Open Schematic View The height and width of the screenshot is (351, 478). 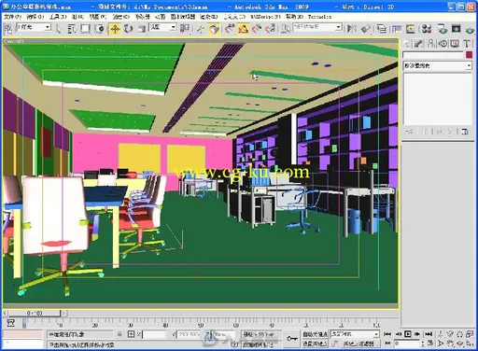(411, 29)
